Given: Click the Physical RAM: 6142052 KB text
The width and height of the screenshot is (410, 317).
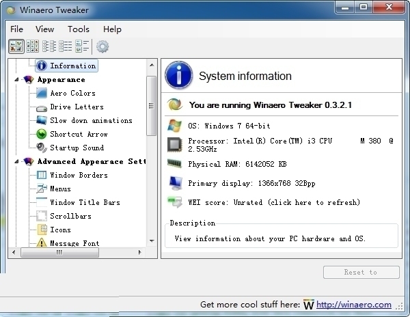Looking at the screenshot, I should tap(237, 164).
